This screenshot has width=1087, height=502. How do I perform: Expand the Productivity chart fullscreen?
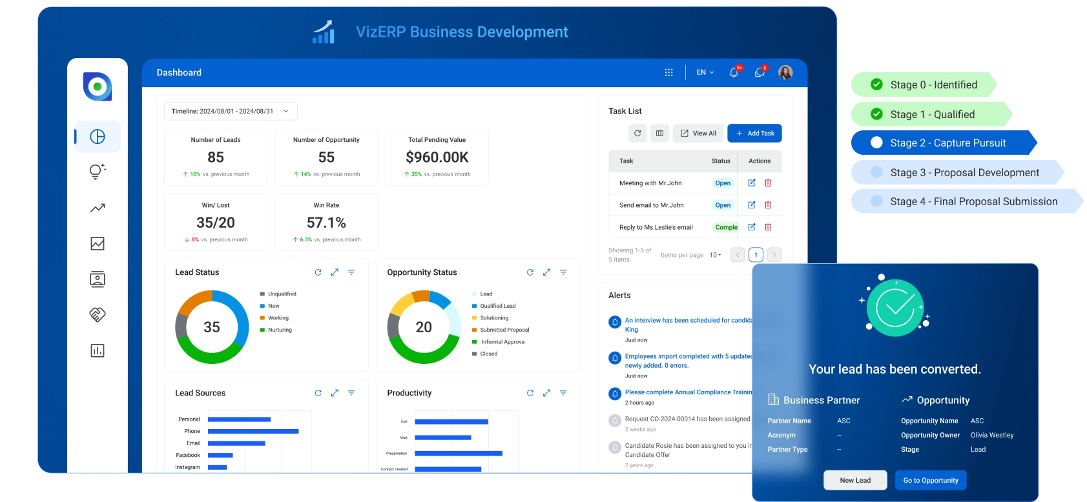point(546,393)
